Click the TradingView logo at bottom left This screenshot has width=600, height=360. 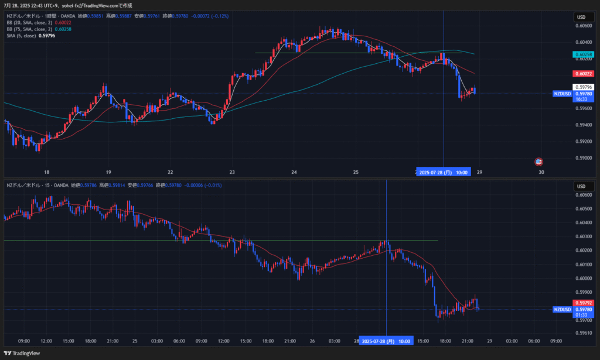coord(22,353)
